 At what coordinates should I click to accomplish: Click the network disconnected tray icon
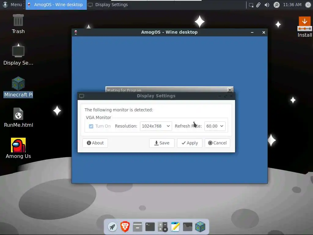tap(251, 5)
